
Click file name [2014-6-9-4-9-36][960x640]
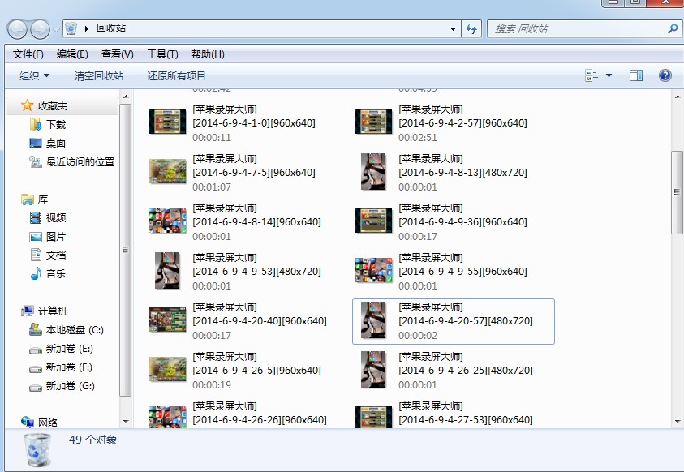tap(462, 222)
